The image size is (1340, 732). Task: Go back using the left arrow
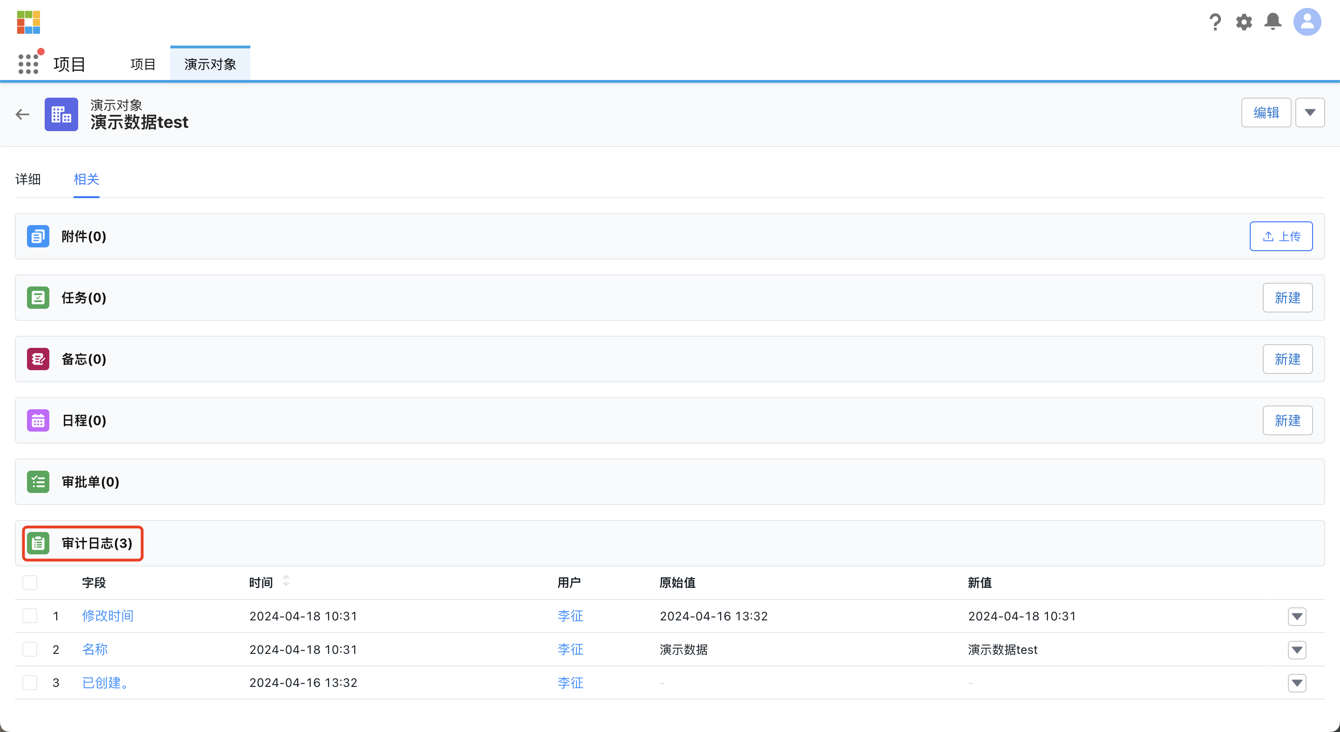(22, 114)
